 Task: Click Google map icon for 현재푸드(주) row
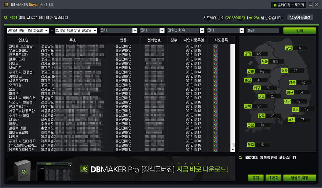pos(216,107)
